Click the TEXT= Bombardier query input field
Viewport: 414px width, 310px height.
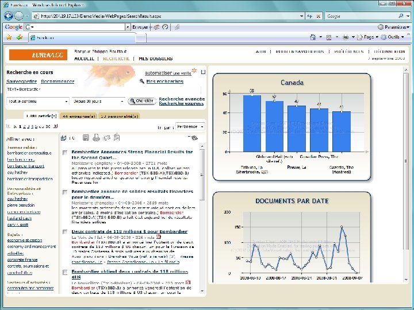[x=103, y=90]
